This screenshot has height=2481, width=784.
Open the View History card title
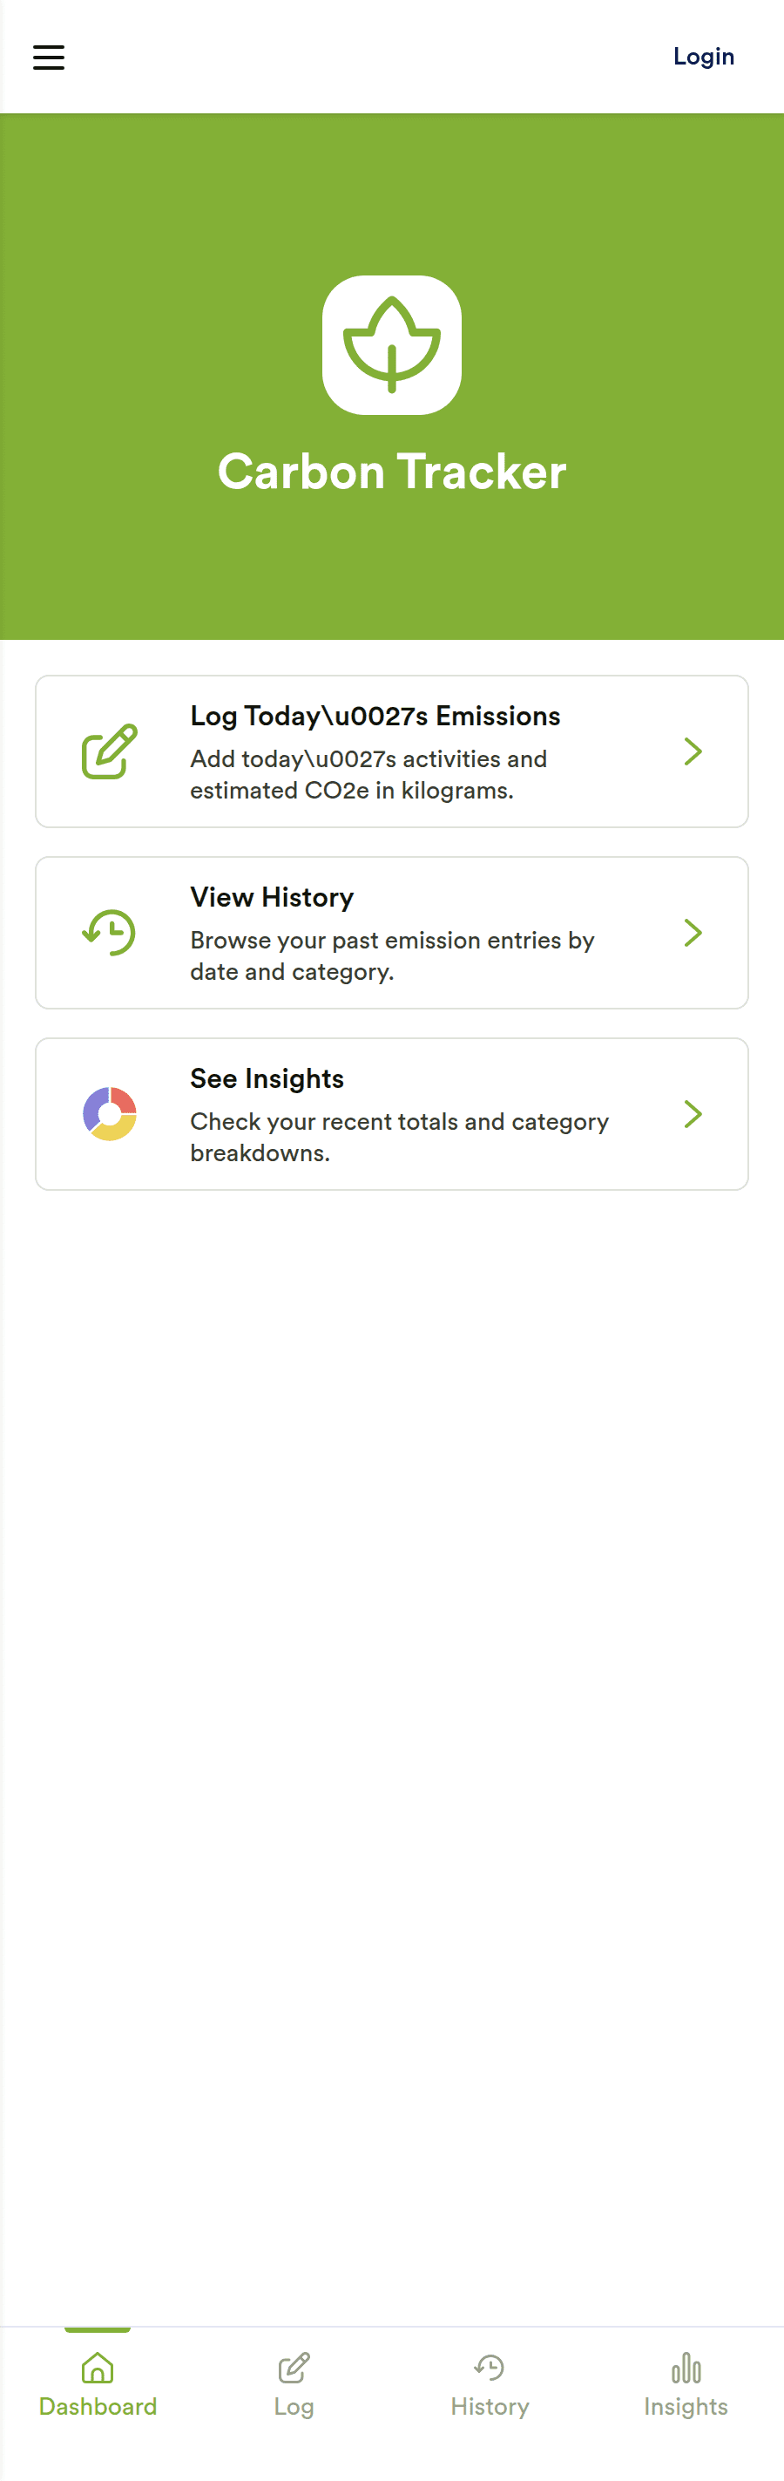point(273,897)
